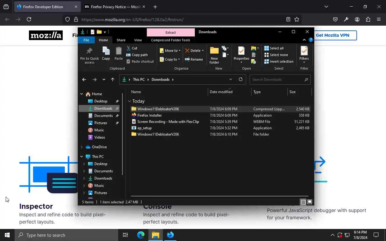The height and width of the screenshot is (241, 386).
Task: Open Microsoft Edge from taskbar
Action: [x=141, y=235]
